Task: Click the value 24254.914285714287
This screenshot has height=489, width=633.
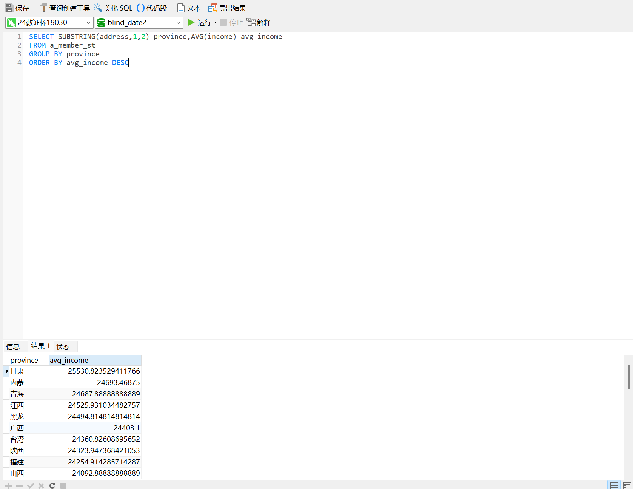Action: 104,462
